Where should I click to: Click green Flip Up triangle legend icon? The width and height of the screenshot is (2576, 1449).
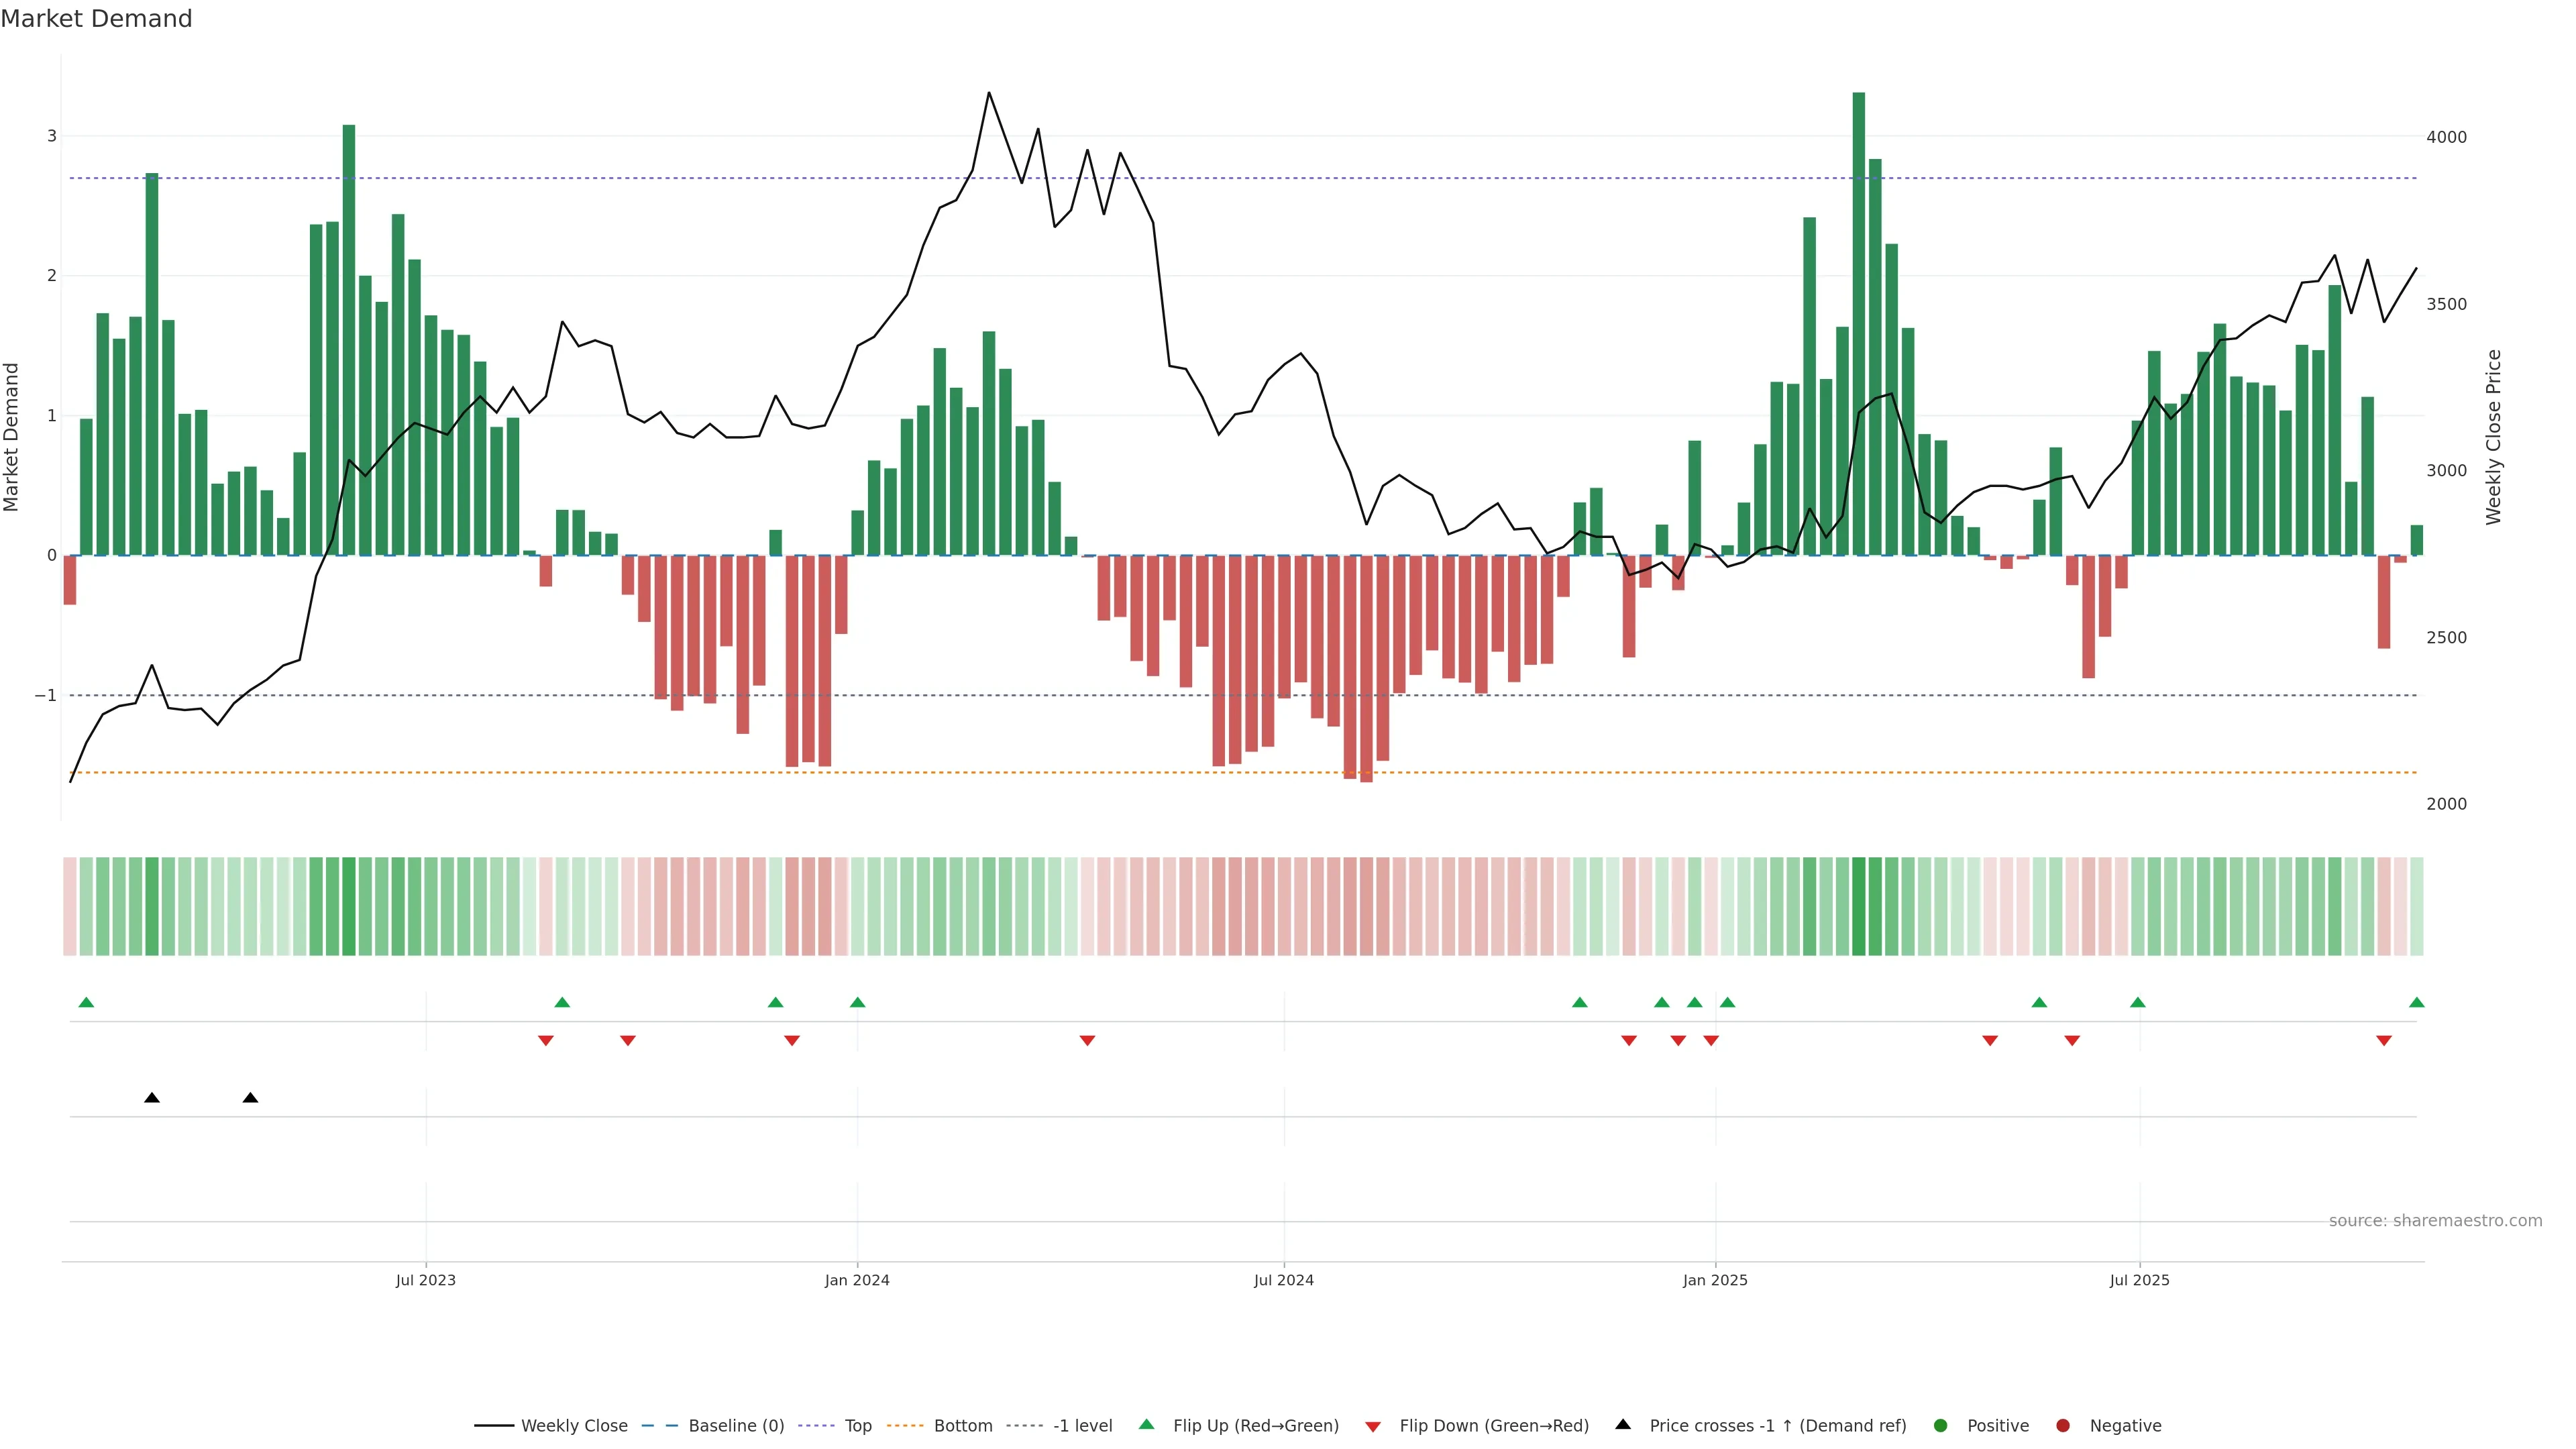pyautogui.click(x=1147, y=1425)
